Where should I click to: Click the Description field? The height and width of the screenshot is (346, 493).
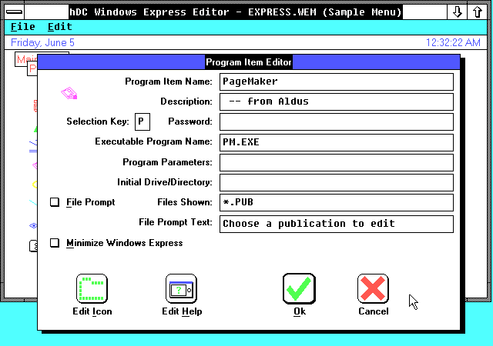tap(337, 101)
